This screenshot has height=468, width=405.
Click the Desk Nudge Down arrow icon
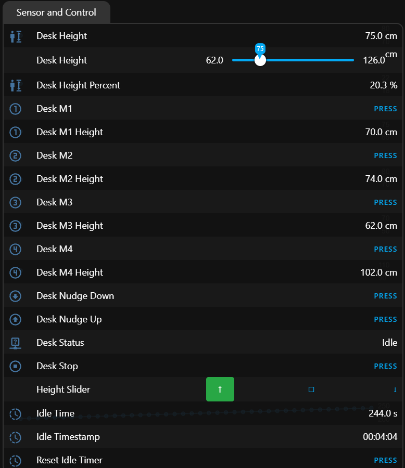(16, 296)
